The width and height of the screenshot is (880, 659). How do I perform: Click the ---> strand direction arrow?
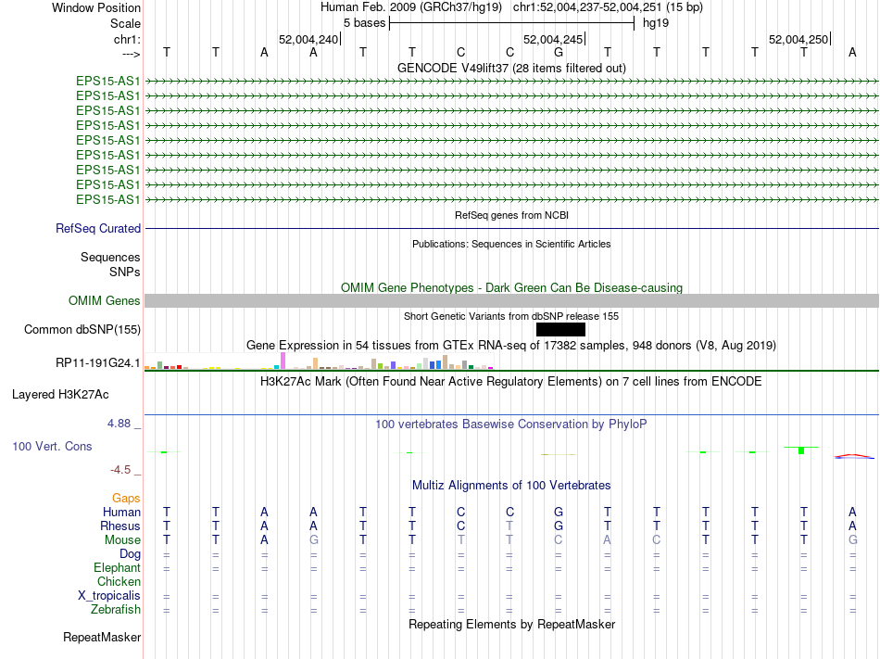click(x=131, y=54)
